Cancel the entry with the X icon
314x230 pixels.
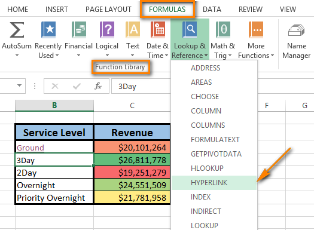55,86
